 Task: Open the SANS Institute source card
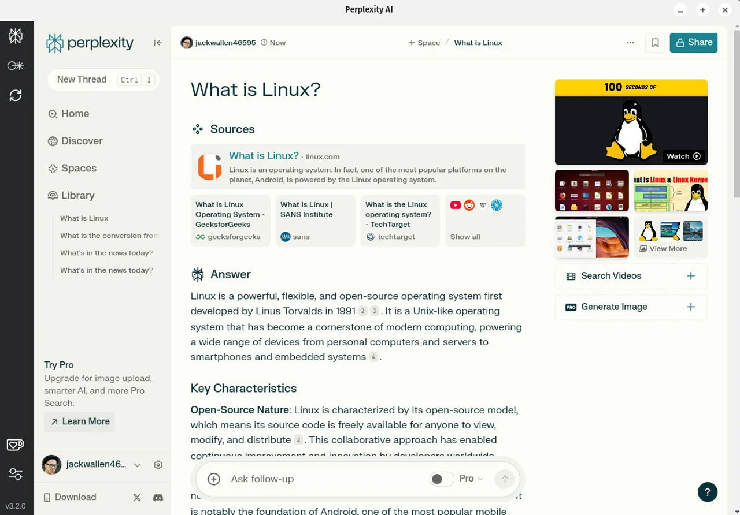(316, 221)
